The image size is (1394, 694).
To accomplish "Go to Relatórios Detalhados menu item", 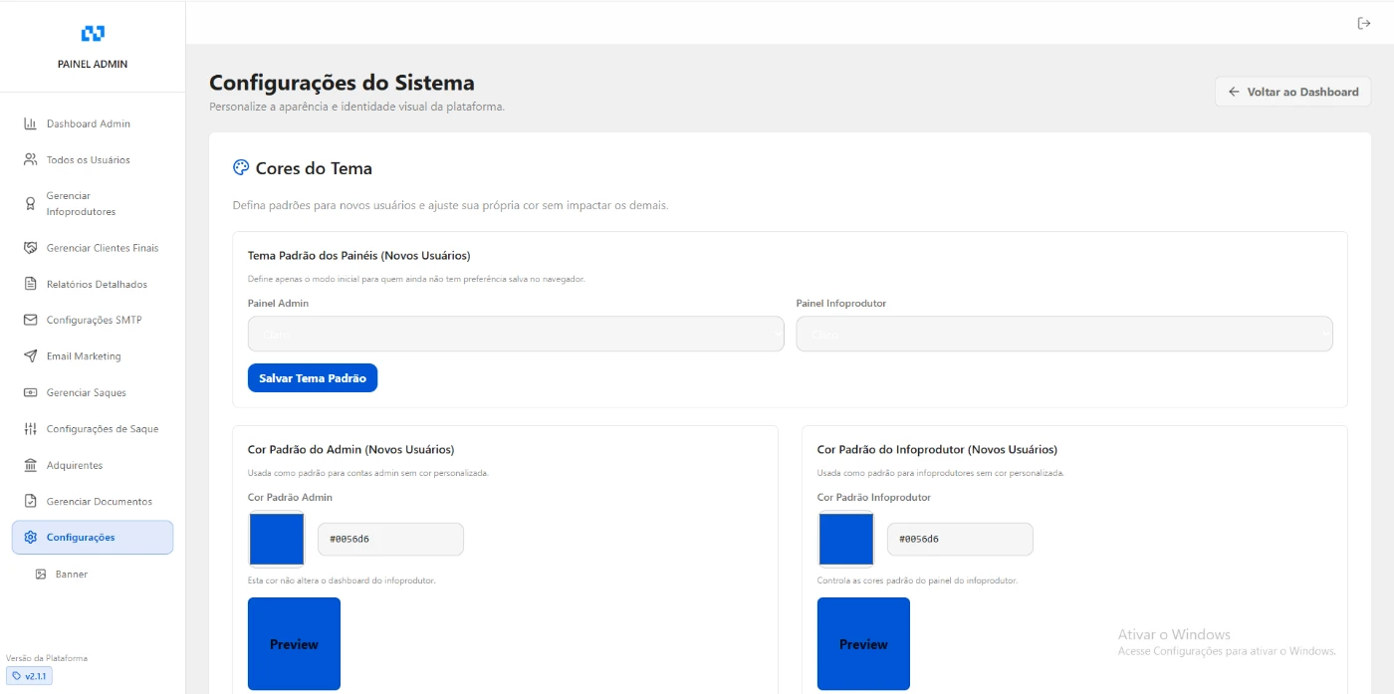I will click(x=97, y=285).
